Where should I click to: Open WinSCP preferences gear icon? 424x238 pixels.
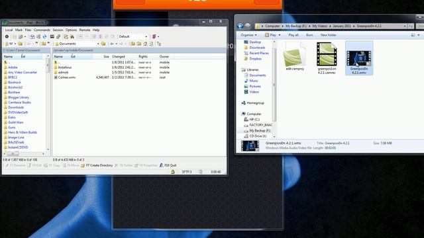tap(7, 36)
